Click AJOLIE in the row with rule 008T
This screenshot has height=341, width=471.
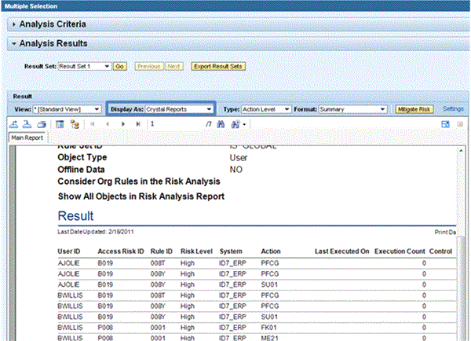pyautogui.click(x=68, y=263)
